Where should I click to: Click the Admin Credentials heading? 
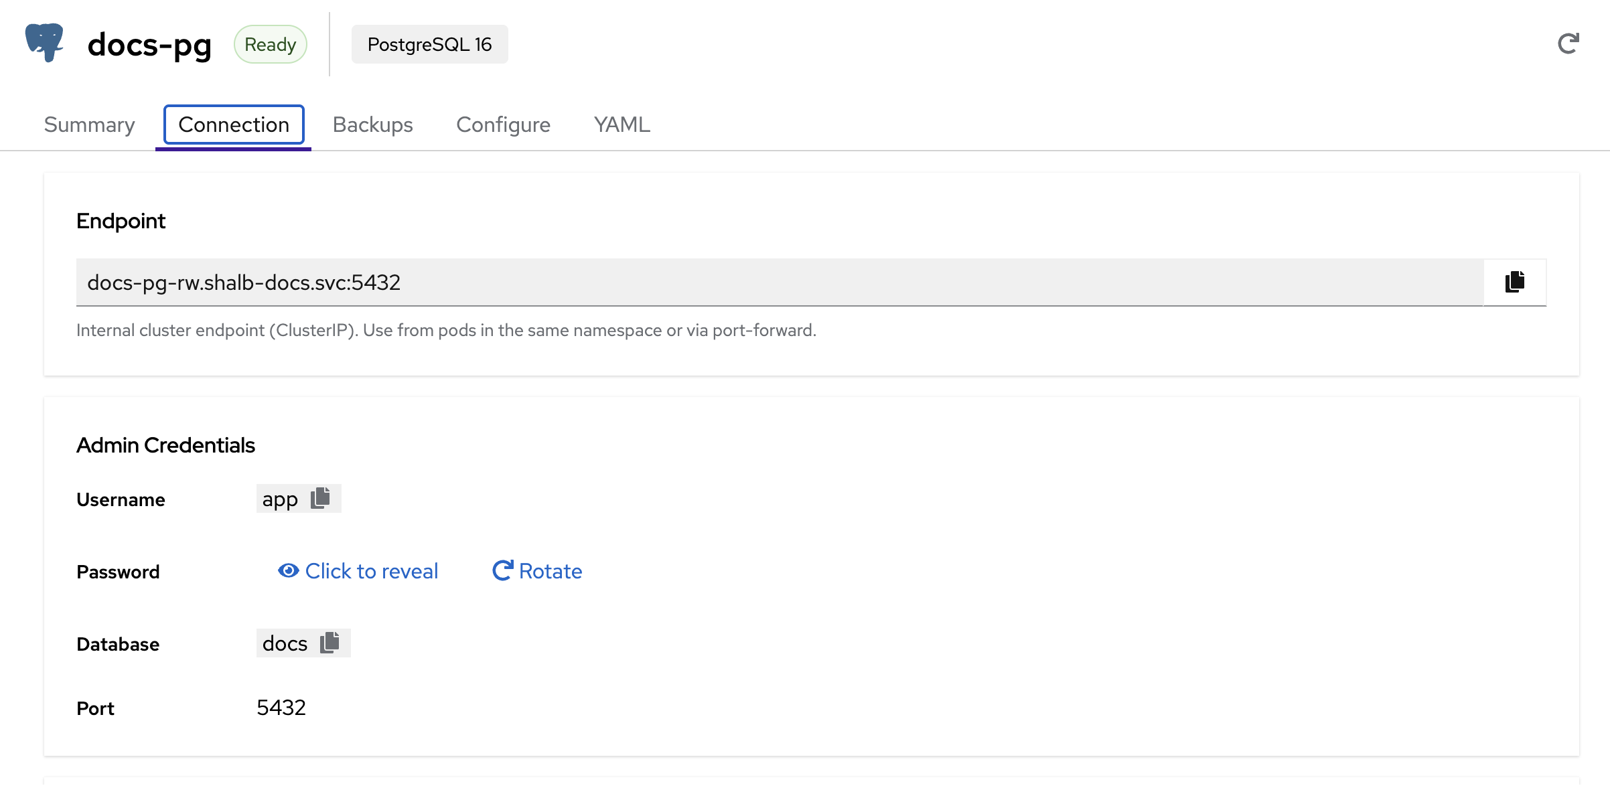[x=165, y=445]
